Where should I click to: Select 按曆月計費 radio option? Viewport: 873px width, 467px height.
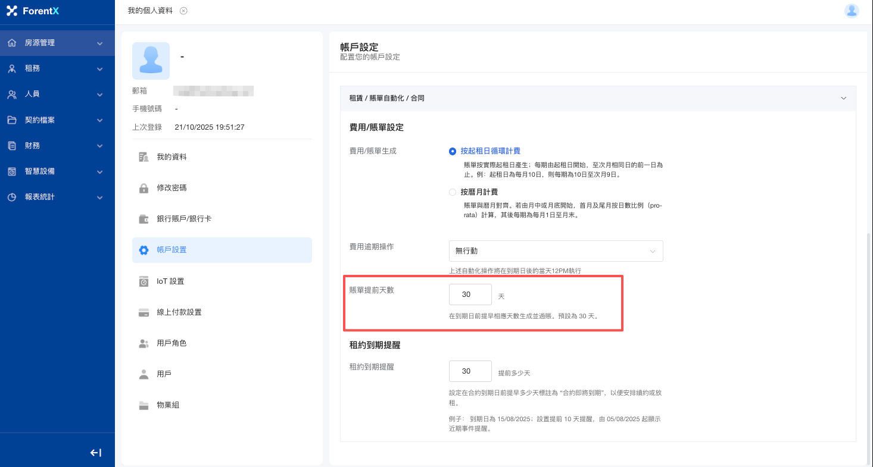click(x=453, y=192)
